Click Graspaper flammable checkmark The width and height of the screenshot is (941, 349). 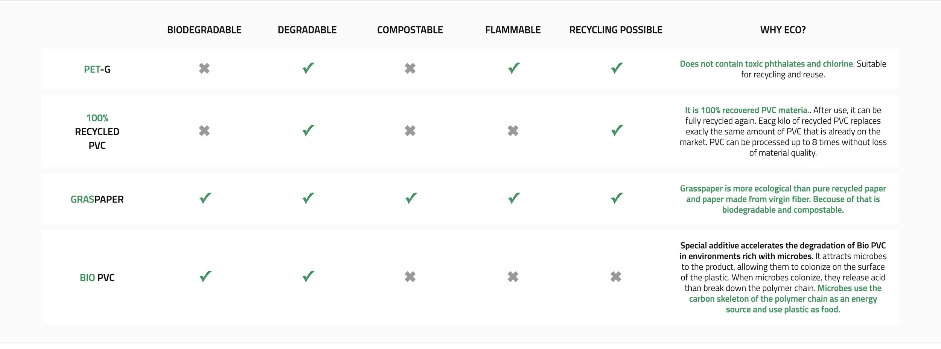coord(514,198)
